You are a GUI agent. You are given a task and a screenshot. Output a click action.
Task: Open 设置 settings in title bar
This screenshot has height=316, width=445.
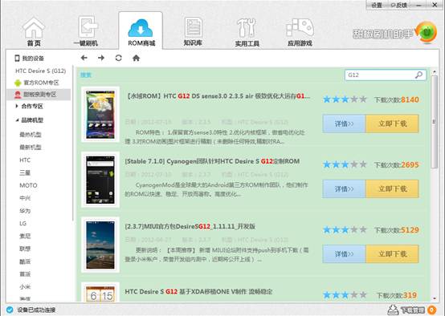pos(377,5)
